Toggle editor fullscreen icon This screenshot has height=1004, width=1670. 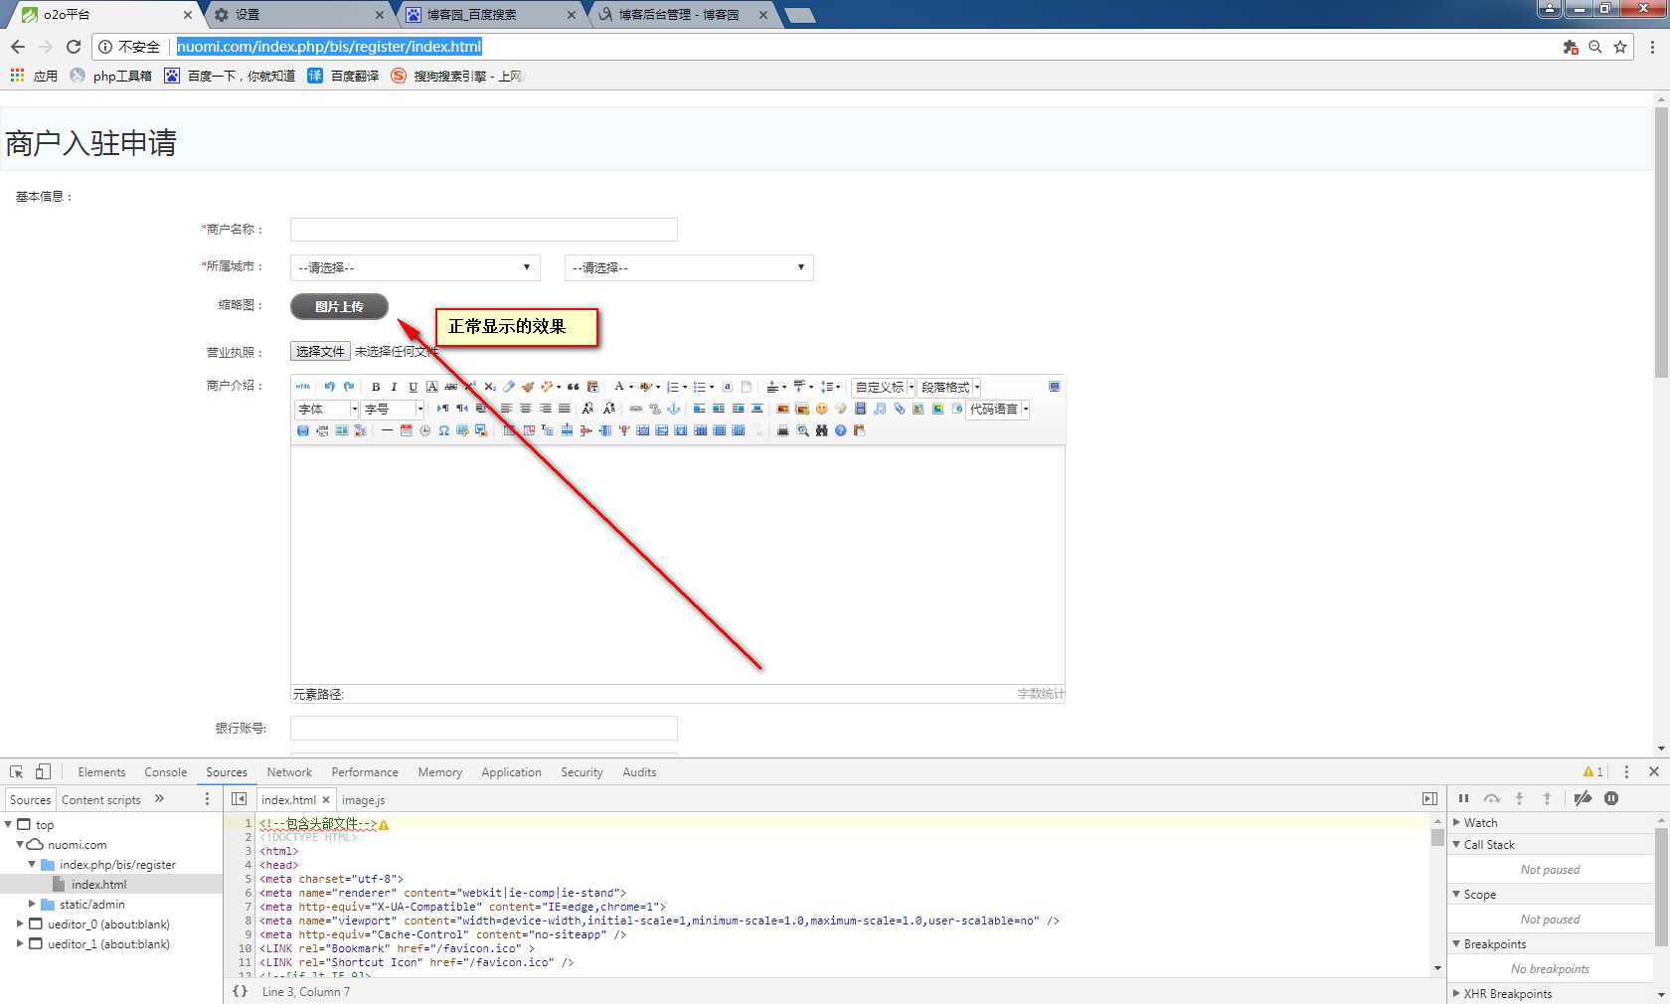(1054, 387)
